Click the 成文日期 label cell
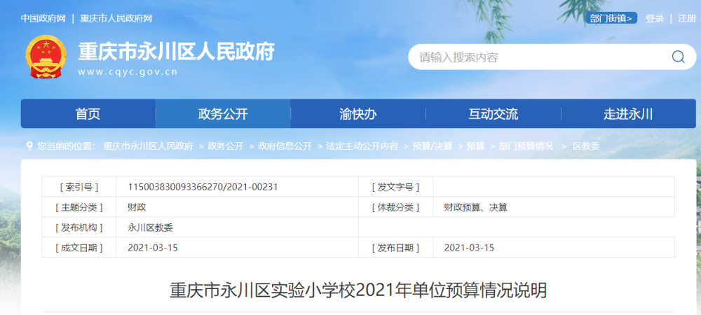Image resolution: width=701 pixels, height=315 pixels. (79, 248)
